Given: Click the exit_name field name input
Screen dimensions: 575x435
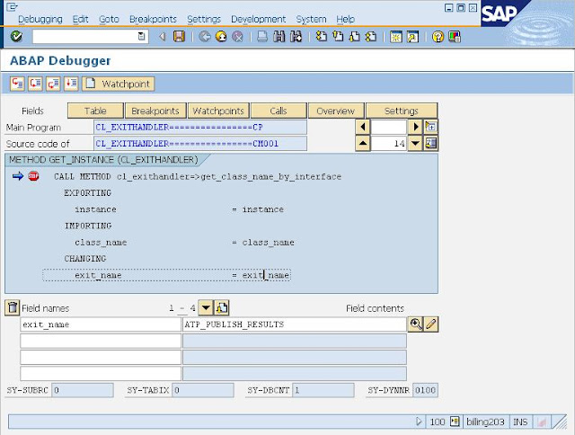Looking at the screenshot, I should [101, 324].
